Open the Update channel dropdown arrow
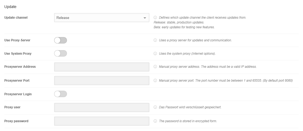 coord(145,18)
